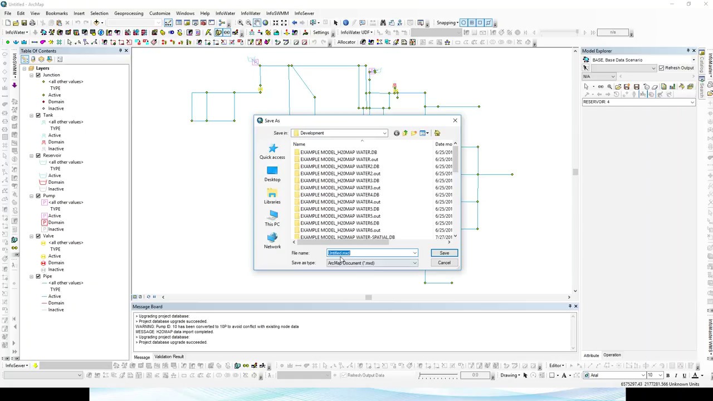The height and width of the screenshot is (401, 713).
Task: Uncheck the Refresh Output checkbox
Action: click(661, 68)
